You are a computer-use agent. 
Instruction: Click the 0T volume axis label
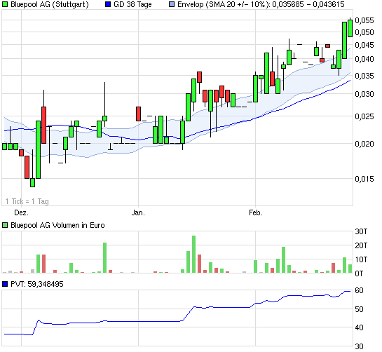(x=359, y=273)
